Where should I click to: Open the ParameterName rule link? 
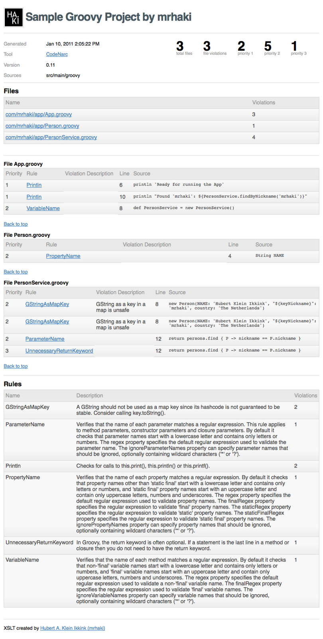pyautogui.click(x=45, y=339)
